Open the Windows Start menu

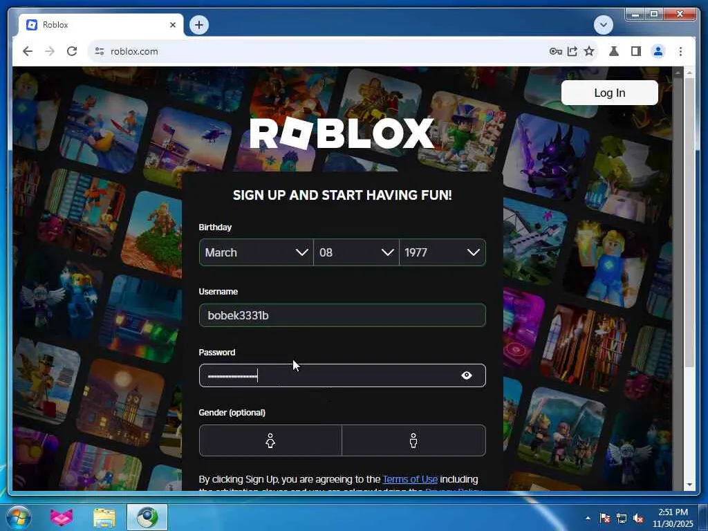[x=19, y=517]
